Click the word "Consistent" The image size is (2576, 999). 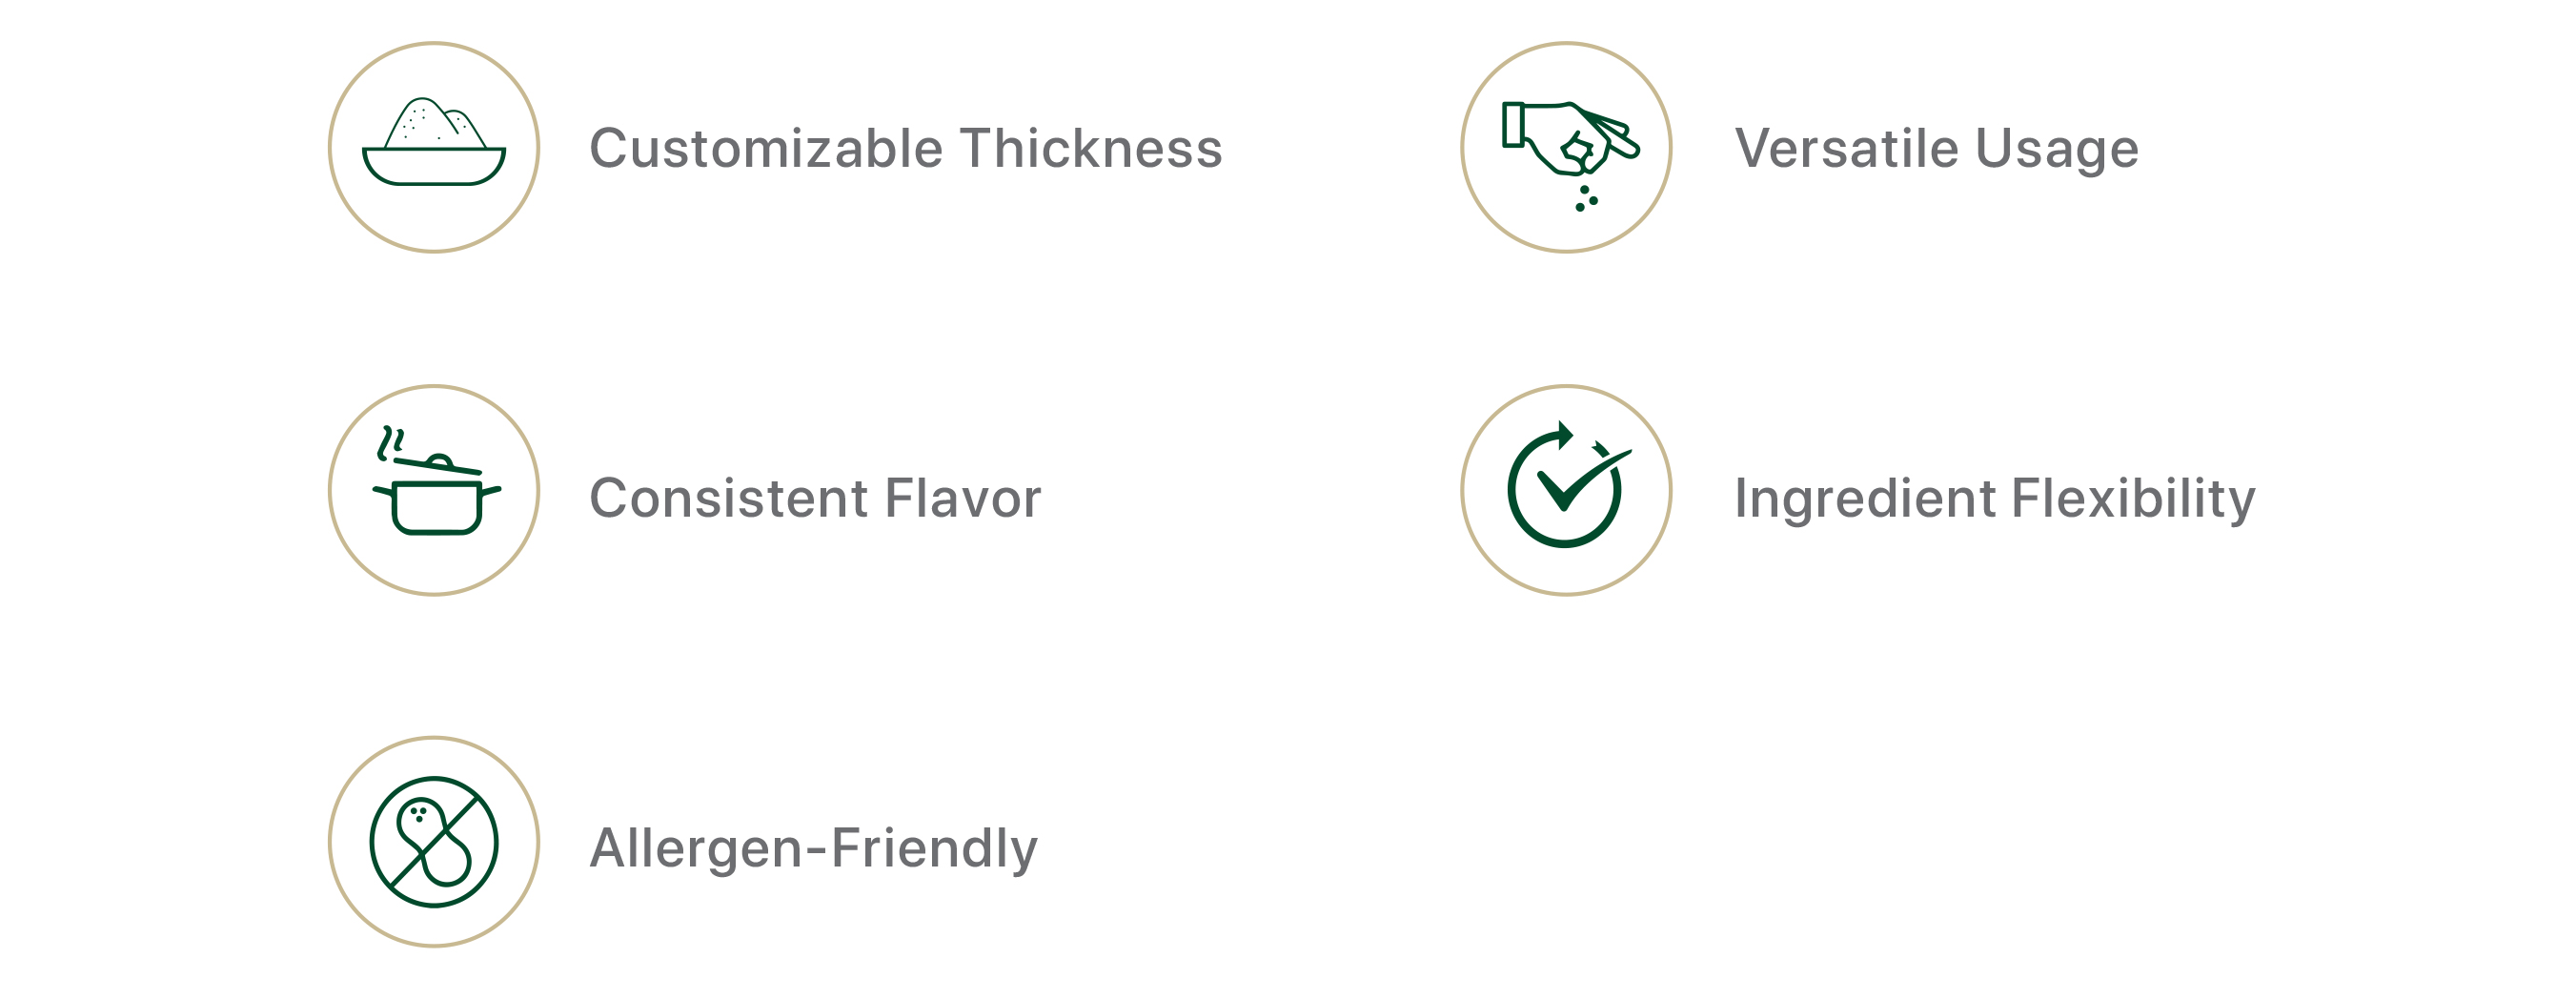click(x=728, y=498)
